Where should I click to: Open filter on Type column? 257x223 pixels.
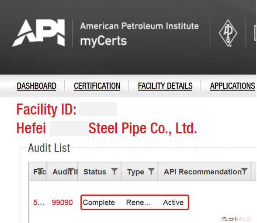point(151,172)
